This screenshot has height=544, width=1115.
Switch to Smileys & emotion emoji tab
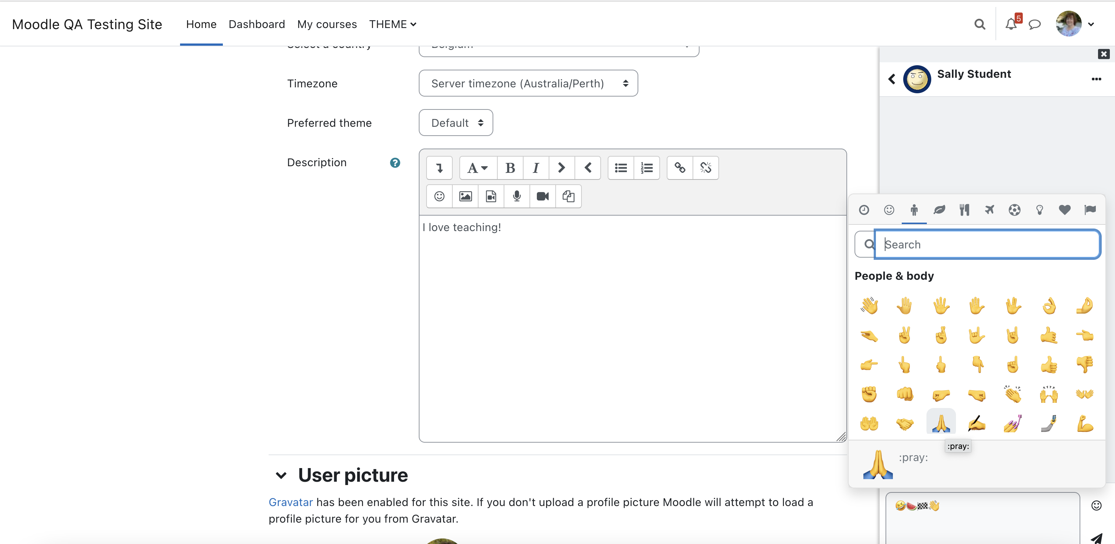889,210
